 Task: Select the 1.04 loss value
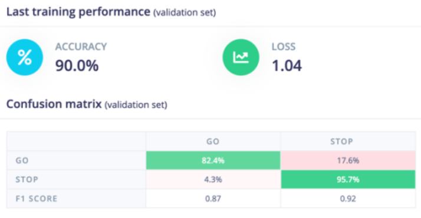(x=287, y=65)
